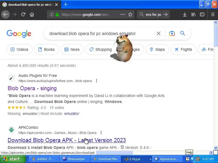Show site information icon in address bar
This screenshot has width=218, height=163.
[x=52, y=14]
